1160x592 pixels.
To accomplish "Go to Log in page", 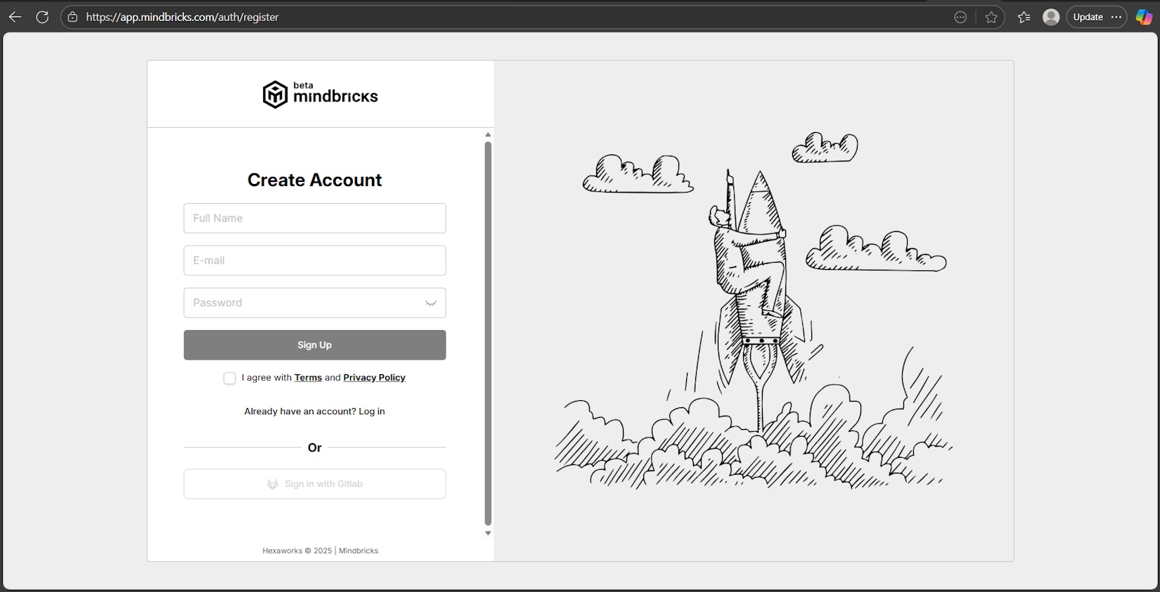I will click(x=371, y=412).
